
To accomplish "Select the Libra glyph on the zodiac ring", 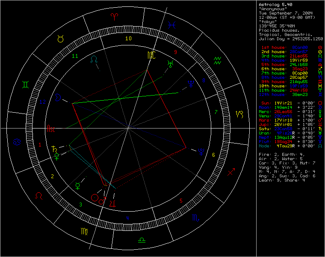I will pos(142,240).
